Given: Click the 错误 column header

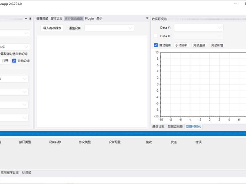Looking at the screenshot, I should (x=198, y=142).
